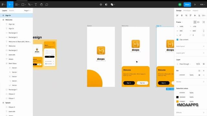This screenshot has width=207, height=116.
Task: Open Frame type dropdown
Action: tap(179, 22)
